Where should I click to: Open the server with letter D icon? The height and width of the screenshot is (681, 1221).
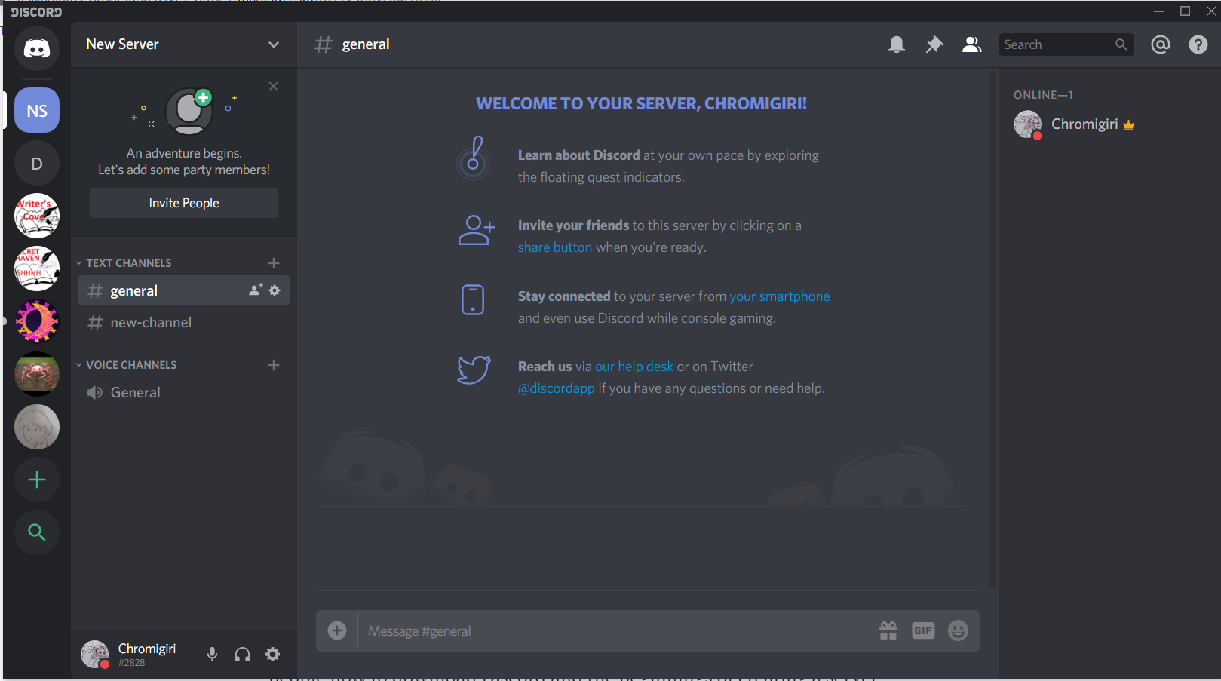coord(37,164)
